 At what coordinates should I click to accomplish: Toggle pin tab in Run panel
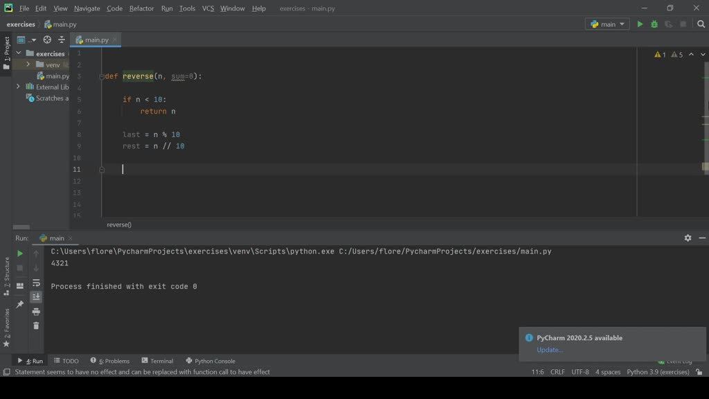[20, 304]
